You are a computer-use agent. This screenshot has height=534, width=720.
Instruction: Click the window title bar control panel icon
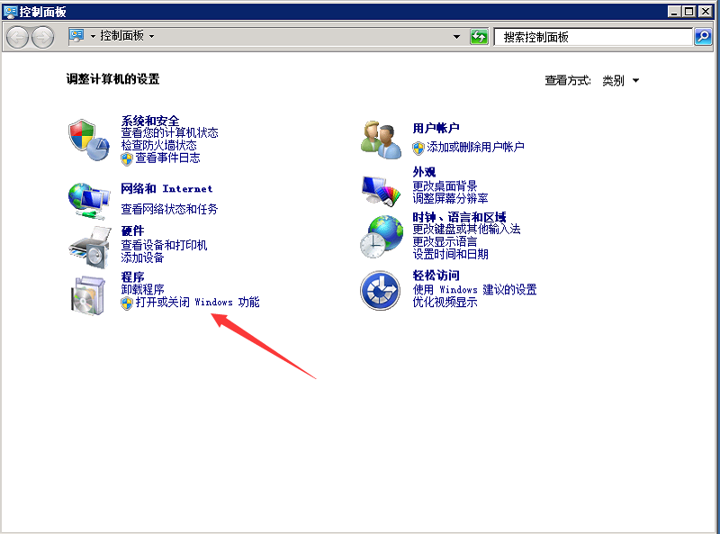coord(10,11)
